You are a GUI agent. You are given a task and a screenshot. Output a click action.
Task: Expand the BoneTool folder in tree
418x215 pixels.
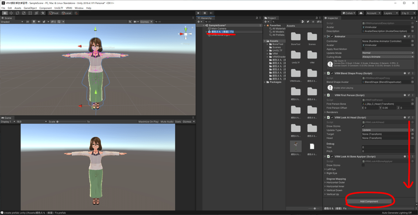pyautogui.click(x=268, y=44)
